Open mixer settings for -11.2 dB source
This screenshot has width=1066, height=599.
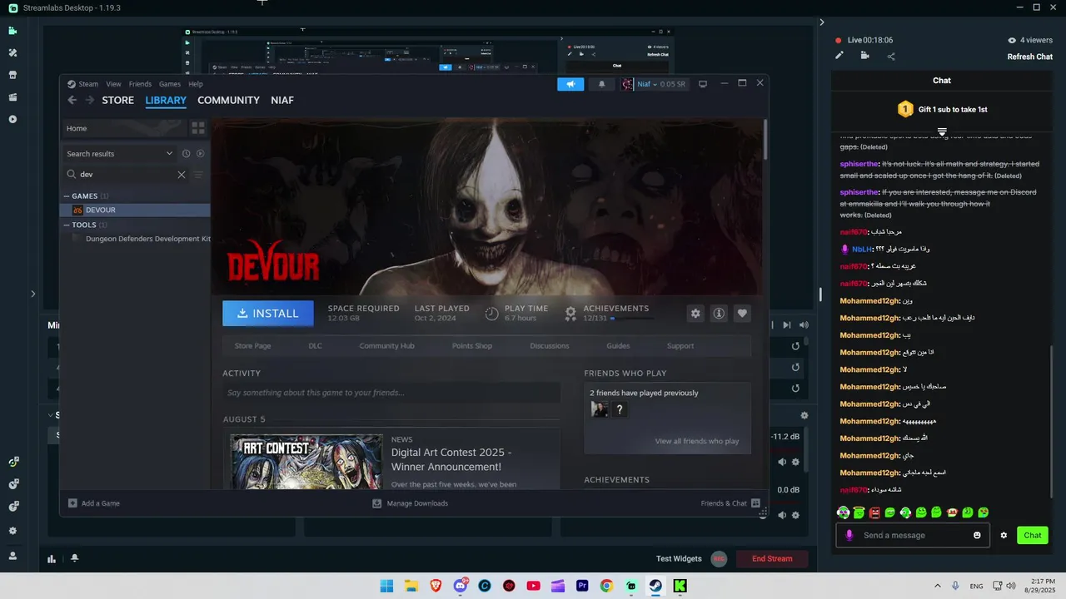coord(796,462)
